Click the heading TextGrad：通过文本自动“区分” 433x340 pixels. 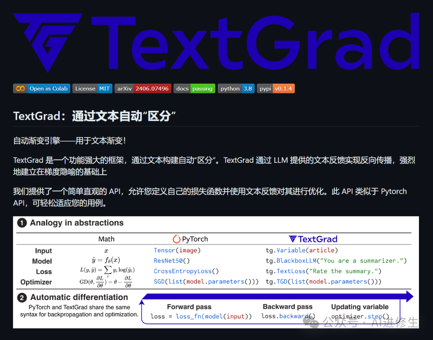pyautogui.click(x=95, y=116)
